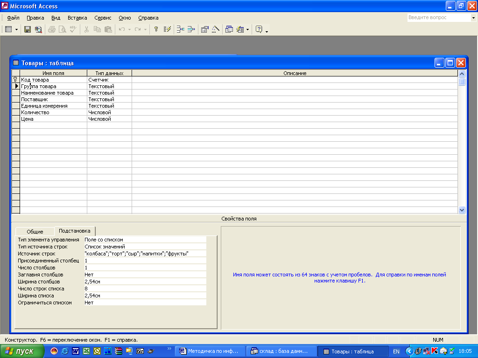The width and height of the screenshot is (478, 358).
Task: Click the file search toolbar icon
Action: (38, 29)
